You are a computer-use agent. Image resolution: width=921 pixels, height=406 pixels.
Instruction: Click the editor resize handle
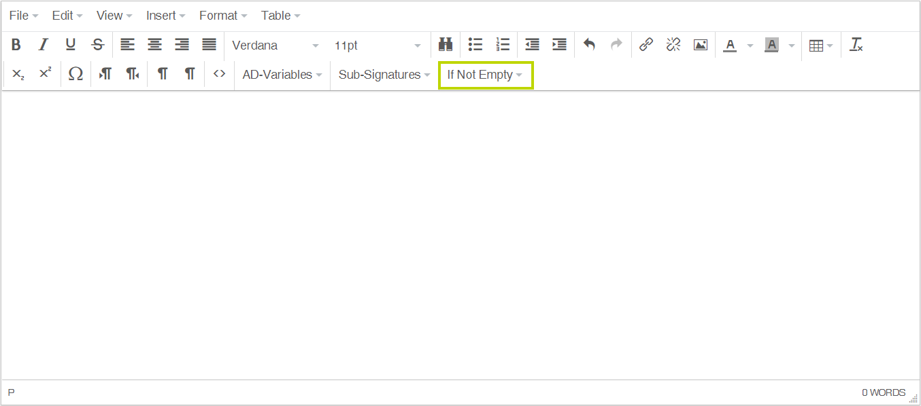(x=914, y=399)
